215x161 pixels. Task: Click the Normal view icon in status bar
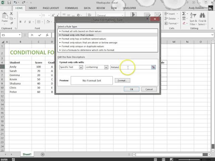coord(155,160)
